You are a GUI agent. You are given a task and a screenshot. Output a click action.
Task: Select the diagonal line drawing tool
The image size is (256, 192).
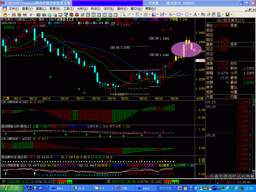coord(129,15)
